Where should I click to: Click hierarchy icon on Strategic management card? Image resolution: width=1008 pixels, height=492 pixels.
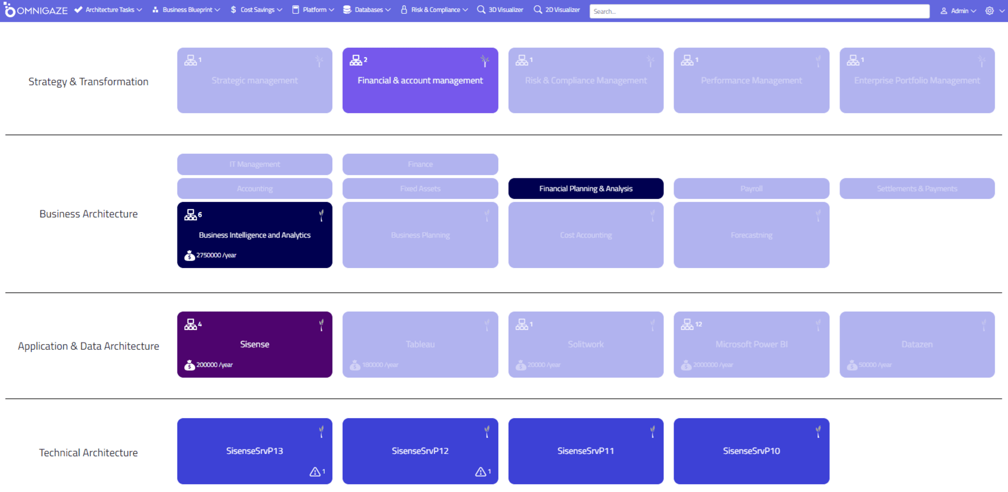191,60
